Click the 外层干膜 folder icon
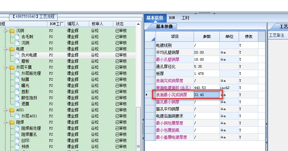The height and width of the screenshot is (151, 288). pos(12,67)
